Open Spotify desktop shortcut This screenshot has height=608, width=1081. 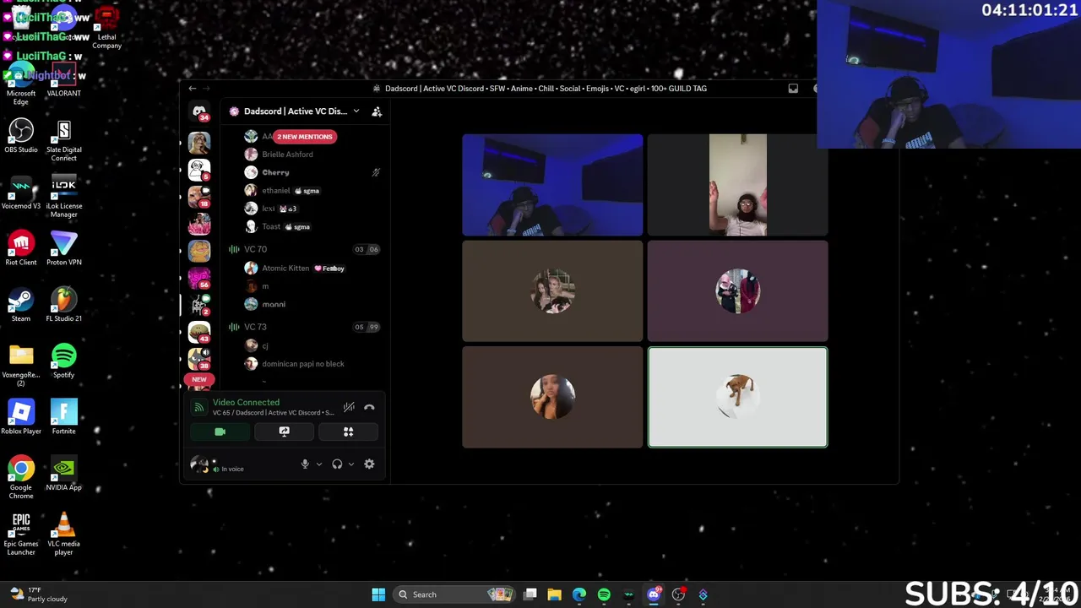coord(63,361)
